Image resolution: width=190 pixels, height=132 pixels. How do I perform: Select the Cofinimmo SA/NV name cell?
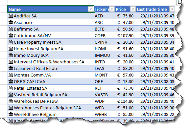pyautogui.click(x=51, y=35)
